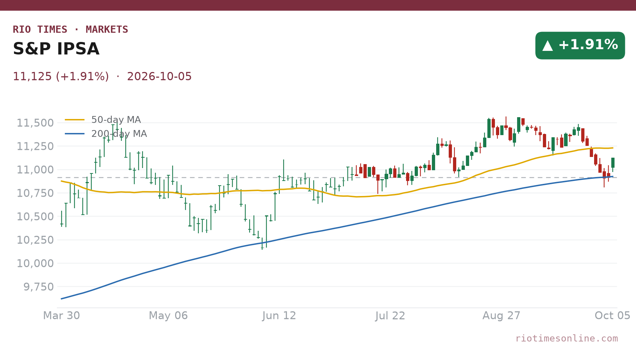Image resolution: width=636 pixels, height=358 pixels.
Task: Click the Aug 27 x-axis date label
Action: point(501,316)
